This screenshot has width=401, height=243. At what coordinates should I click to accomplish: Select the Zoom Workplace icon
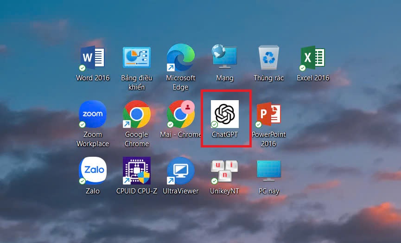pos(92,114)
